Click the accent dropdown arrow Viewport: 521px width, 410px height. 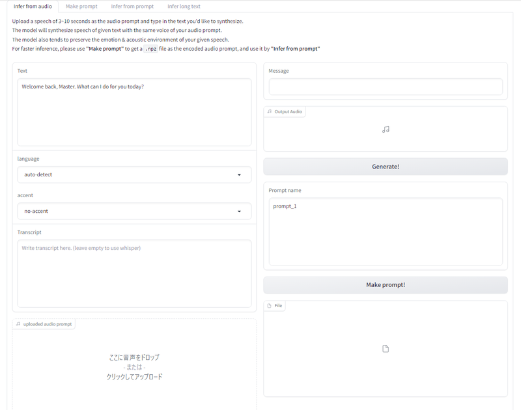(x=239, y=212)
